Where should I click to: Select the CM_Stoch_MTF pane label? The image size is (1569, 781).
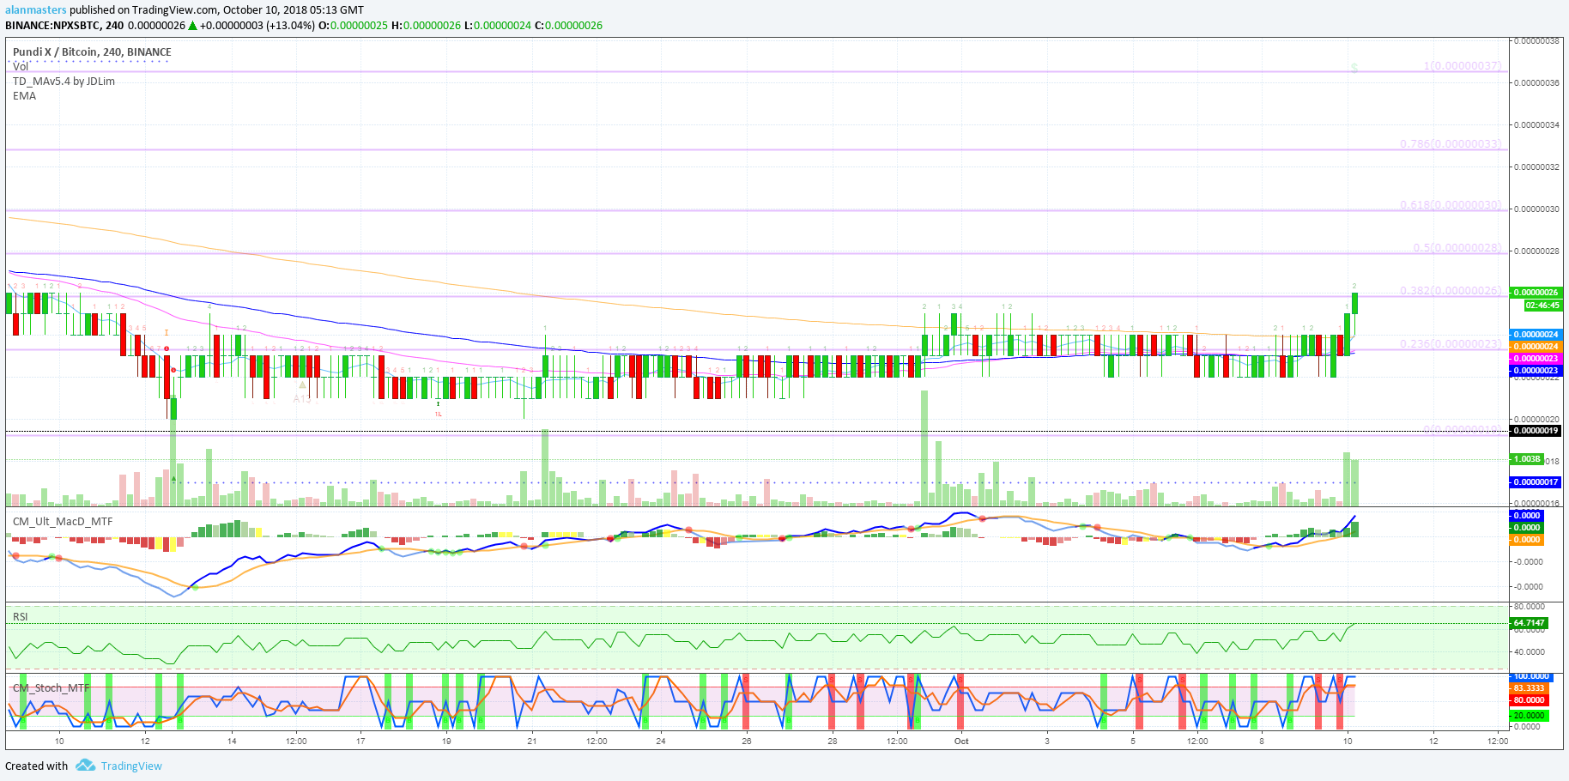[51, 687]
